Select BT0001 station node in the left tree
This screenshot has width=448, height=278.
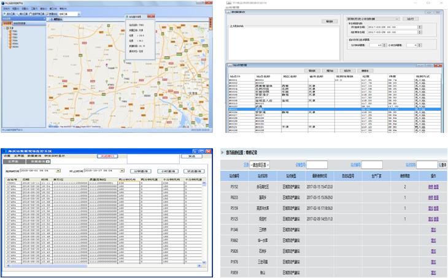coord(14,44)
